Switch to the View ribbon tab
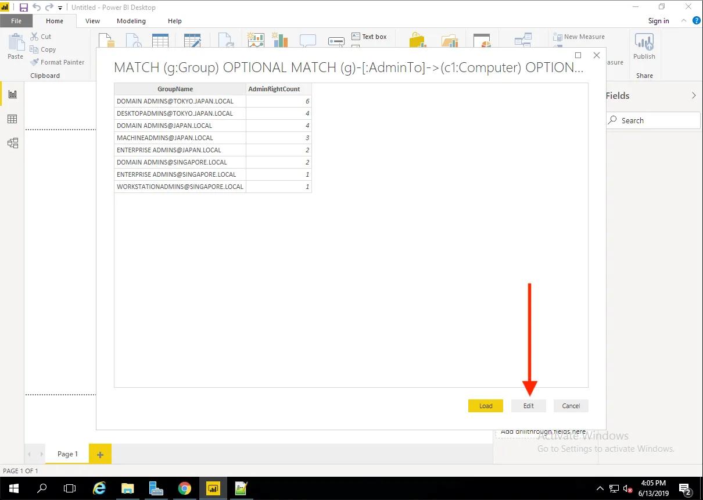Image resolution: width=703 pixels, height=500 pixels. tap(92, 21)
